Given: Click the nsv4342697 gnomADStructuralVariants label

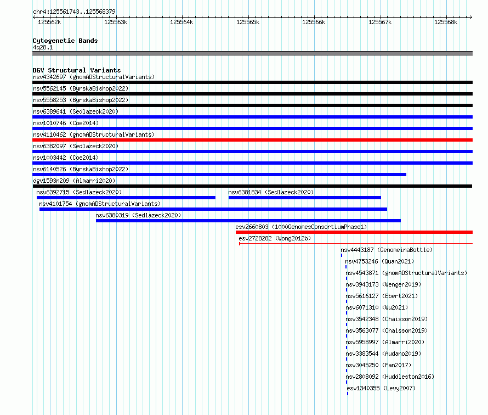Looking at the screenshot, I should [x=94, y=77].
